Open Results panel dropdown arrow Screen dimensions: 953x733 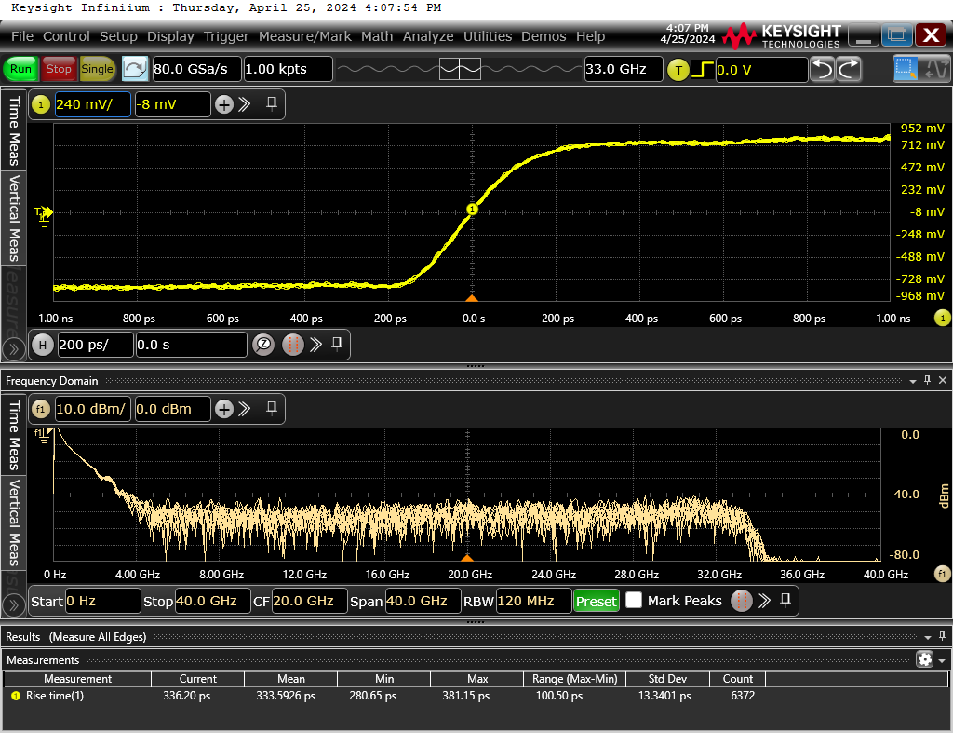928,637
